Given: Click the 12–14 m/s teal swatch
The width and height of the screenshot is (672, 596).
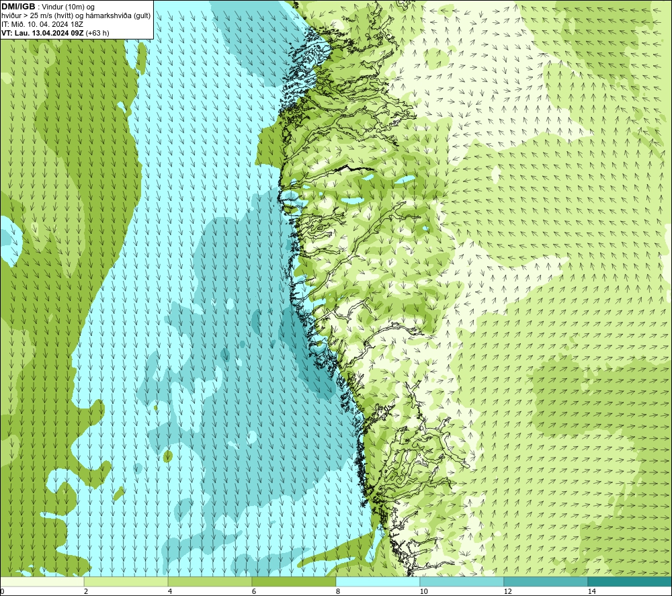Looking at the screenshot, I should pyautogui.click(x=546, y=582).
